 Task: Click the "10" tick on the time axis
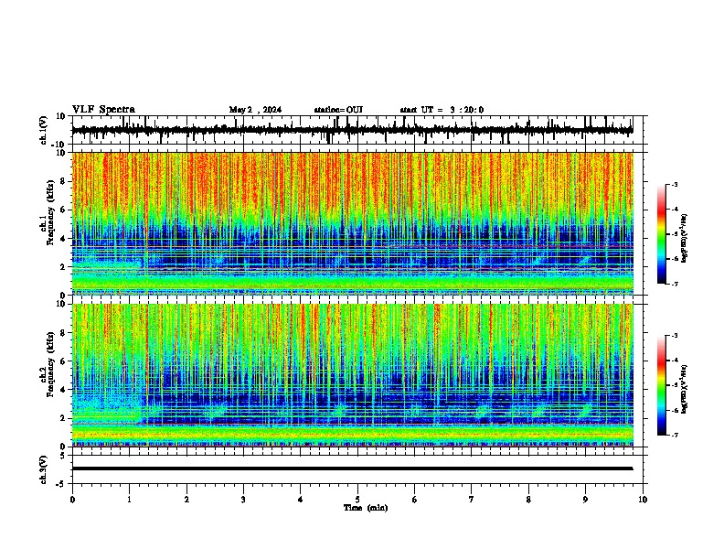(643, 500)
